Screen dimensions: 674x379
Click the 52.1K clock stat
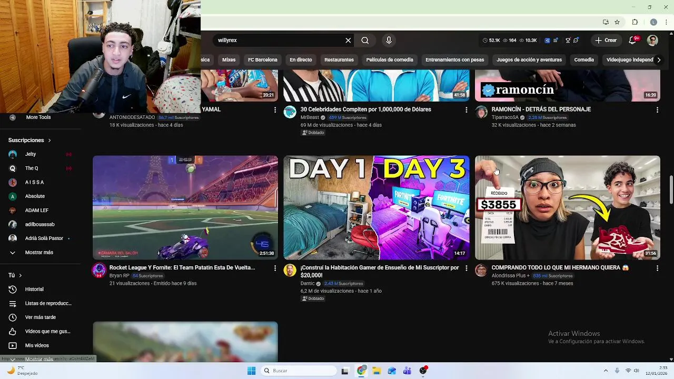[x=491, y=41]
